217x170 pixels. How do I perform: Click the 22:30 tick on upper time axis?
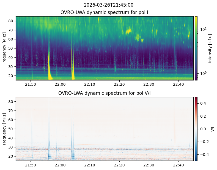pos(149,84)
